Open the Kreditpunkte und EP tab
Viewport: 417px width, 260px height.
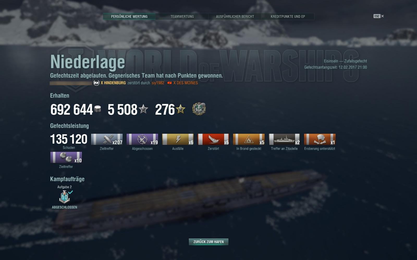(288, 16)
